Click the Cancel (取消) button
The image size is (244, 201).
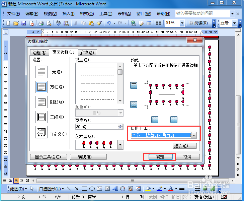[x=187, y=157]
